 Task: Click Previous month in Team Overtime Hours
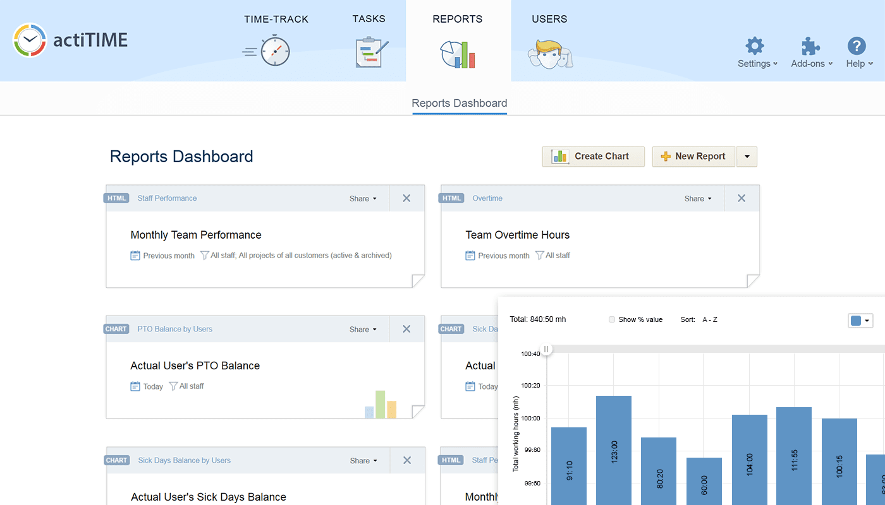click(504, 256)
